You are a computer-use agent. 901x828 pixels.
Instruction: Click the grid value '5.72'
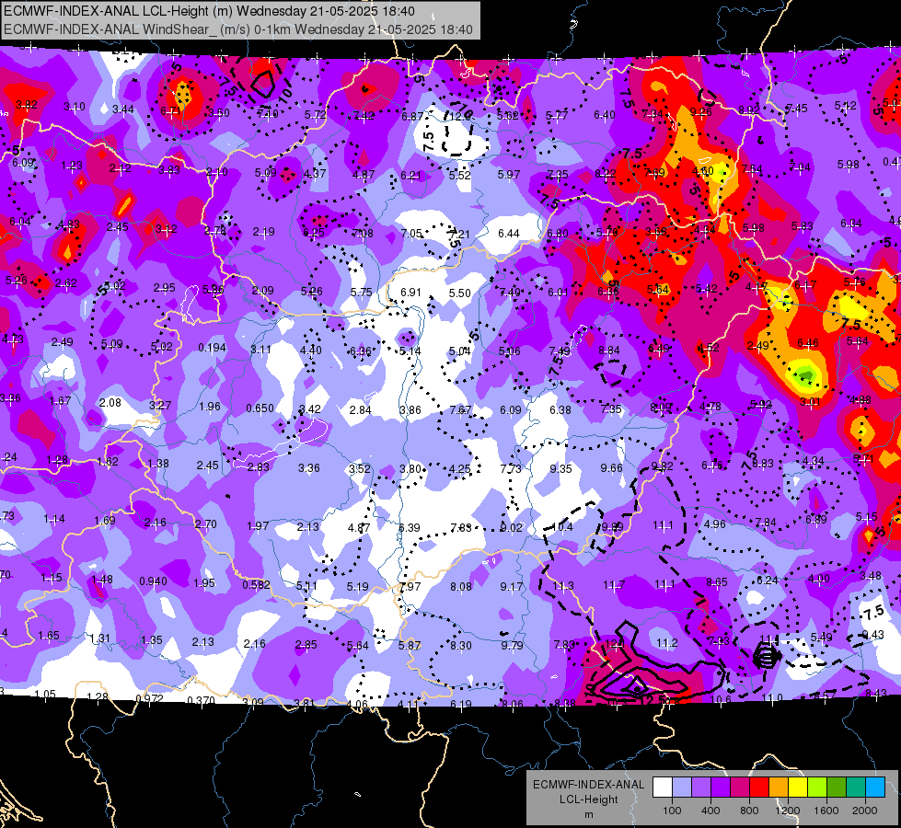pos(315,115)
